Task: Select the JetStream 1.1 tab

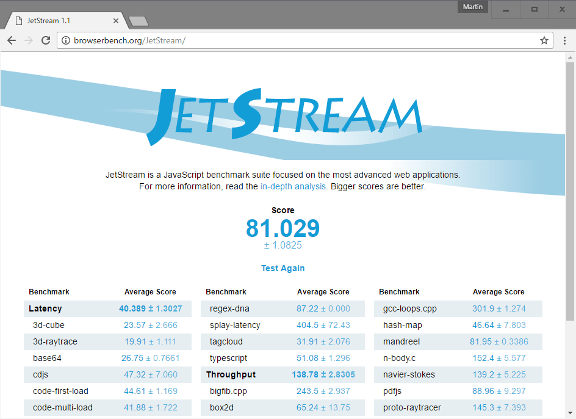Action: click(66, 21)
